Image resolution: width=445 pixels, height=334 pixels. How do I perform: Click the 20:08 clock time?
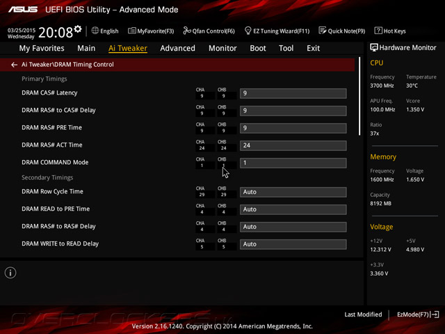tap(56, 33)
